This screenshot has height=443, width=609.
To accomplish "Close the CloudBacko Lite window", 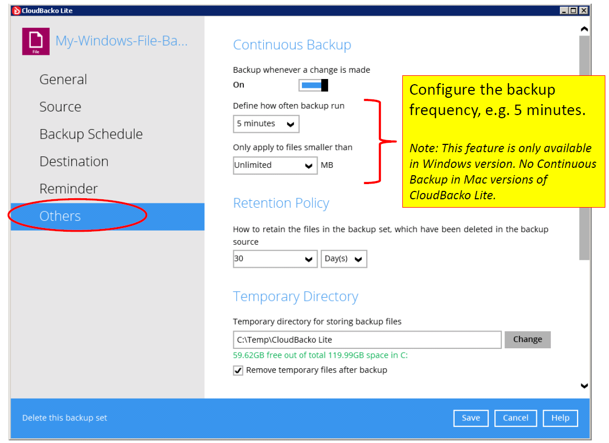I will pos(583,10).
